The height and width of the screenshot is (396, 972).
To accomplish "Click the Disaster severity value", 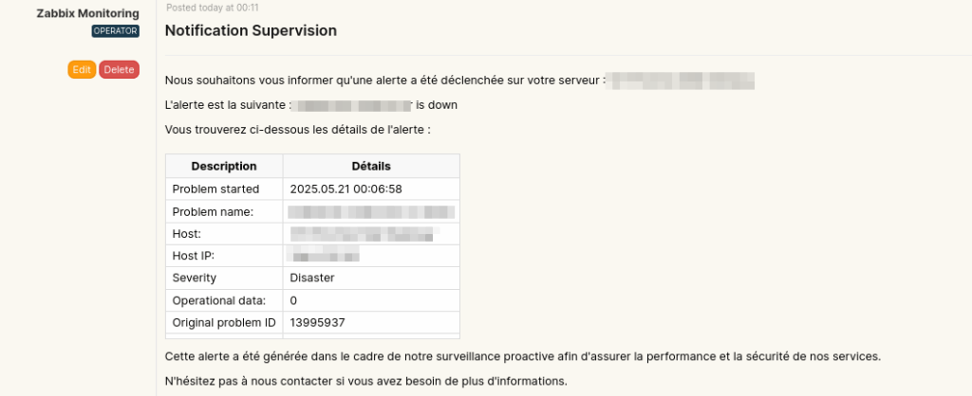I will tap(312, 278).
